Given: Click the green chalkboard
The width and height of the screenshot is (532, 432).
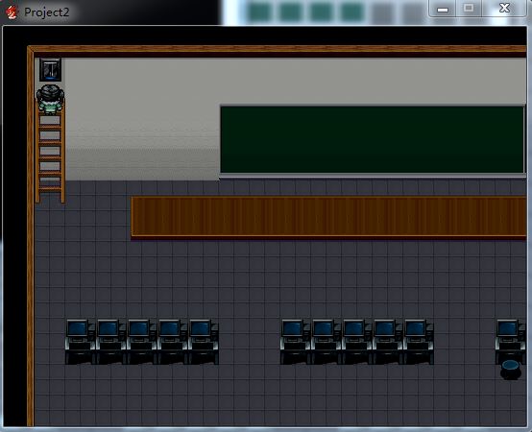Looking at the screenshot, I should click(373, 141).
